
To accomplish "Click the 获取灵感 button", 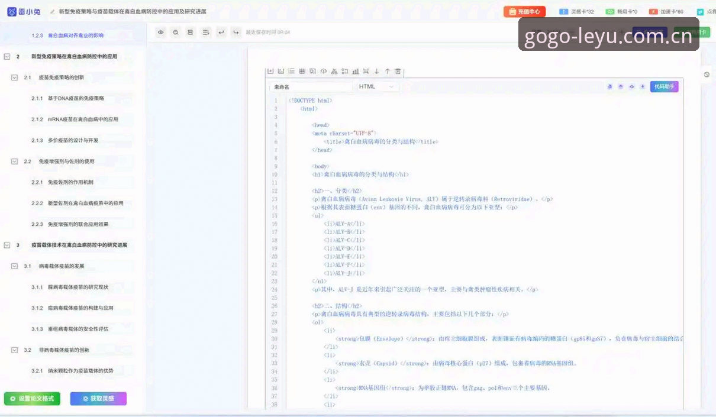I will coord(98,399).
